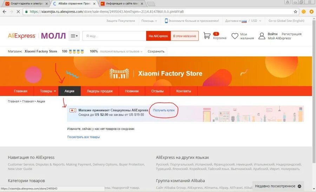Click the seller rating medals icons
Viewport: 316px width, 192px height.
click(x=76, y=51)
